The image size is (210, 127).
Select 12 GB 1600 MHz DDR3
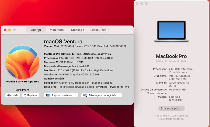tap(70, 62)
